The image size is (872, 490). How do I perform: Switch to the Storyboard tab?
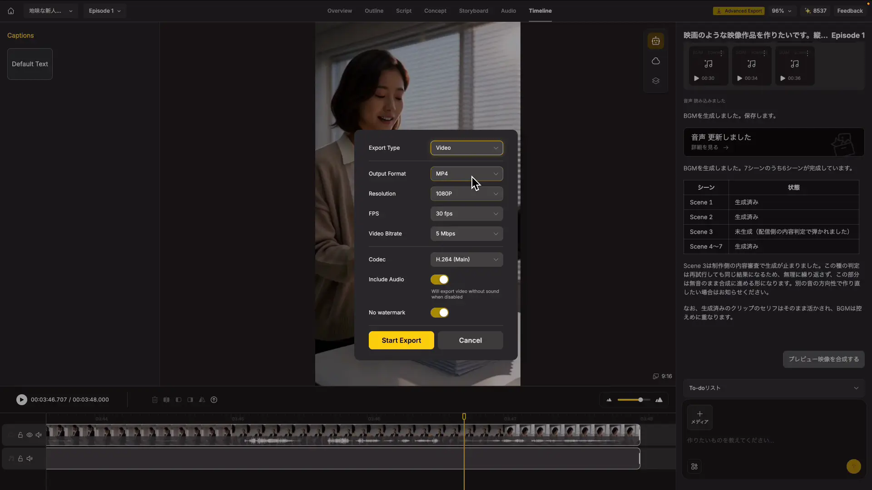473,11
